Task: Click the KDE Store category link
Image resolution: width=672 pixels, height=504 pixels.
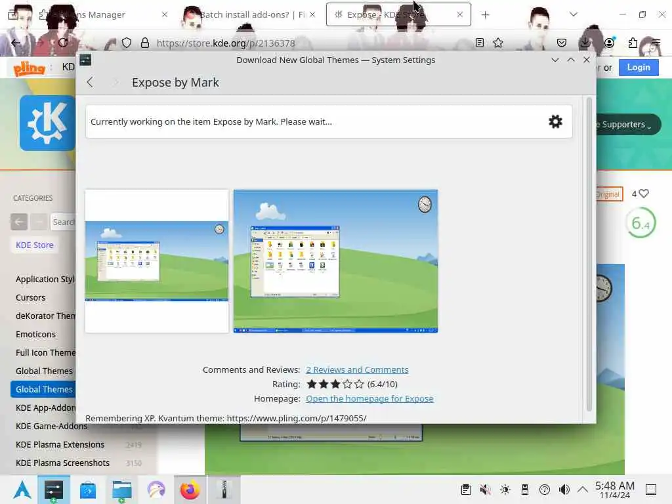Action: pos(35,245)
